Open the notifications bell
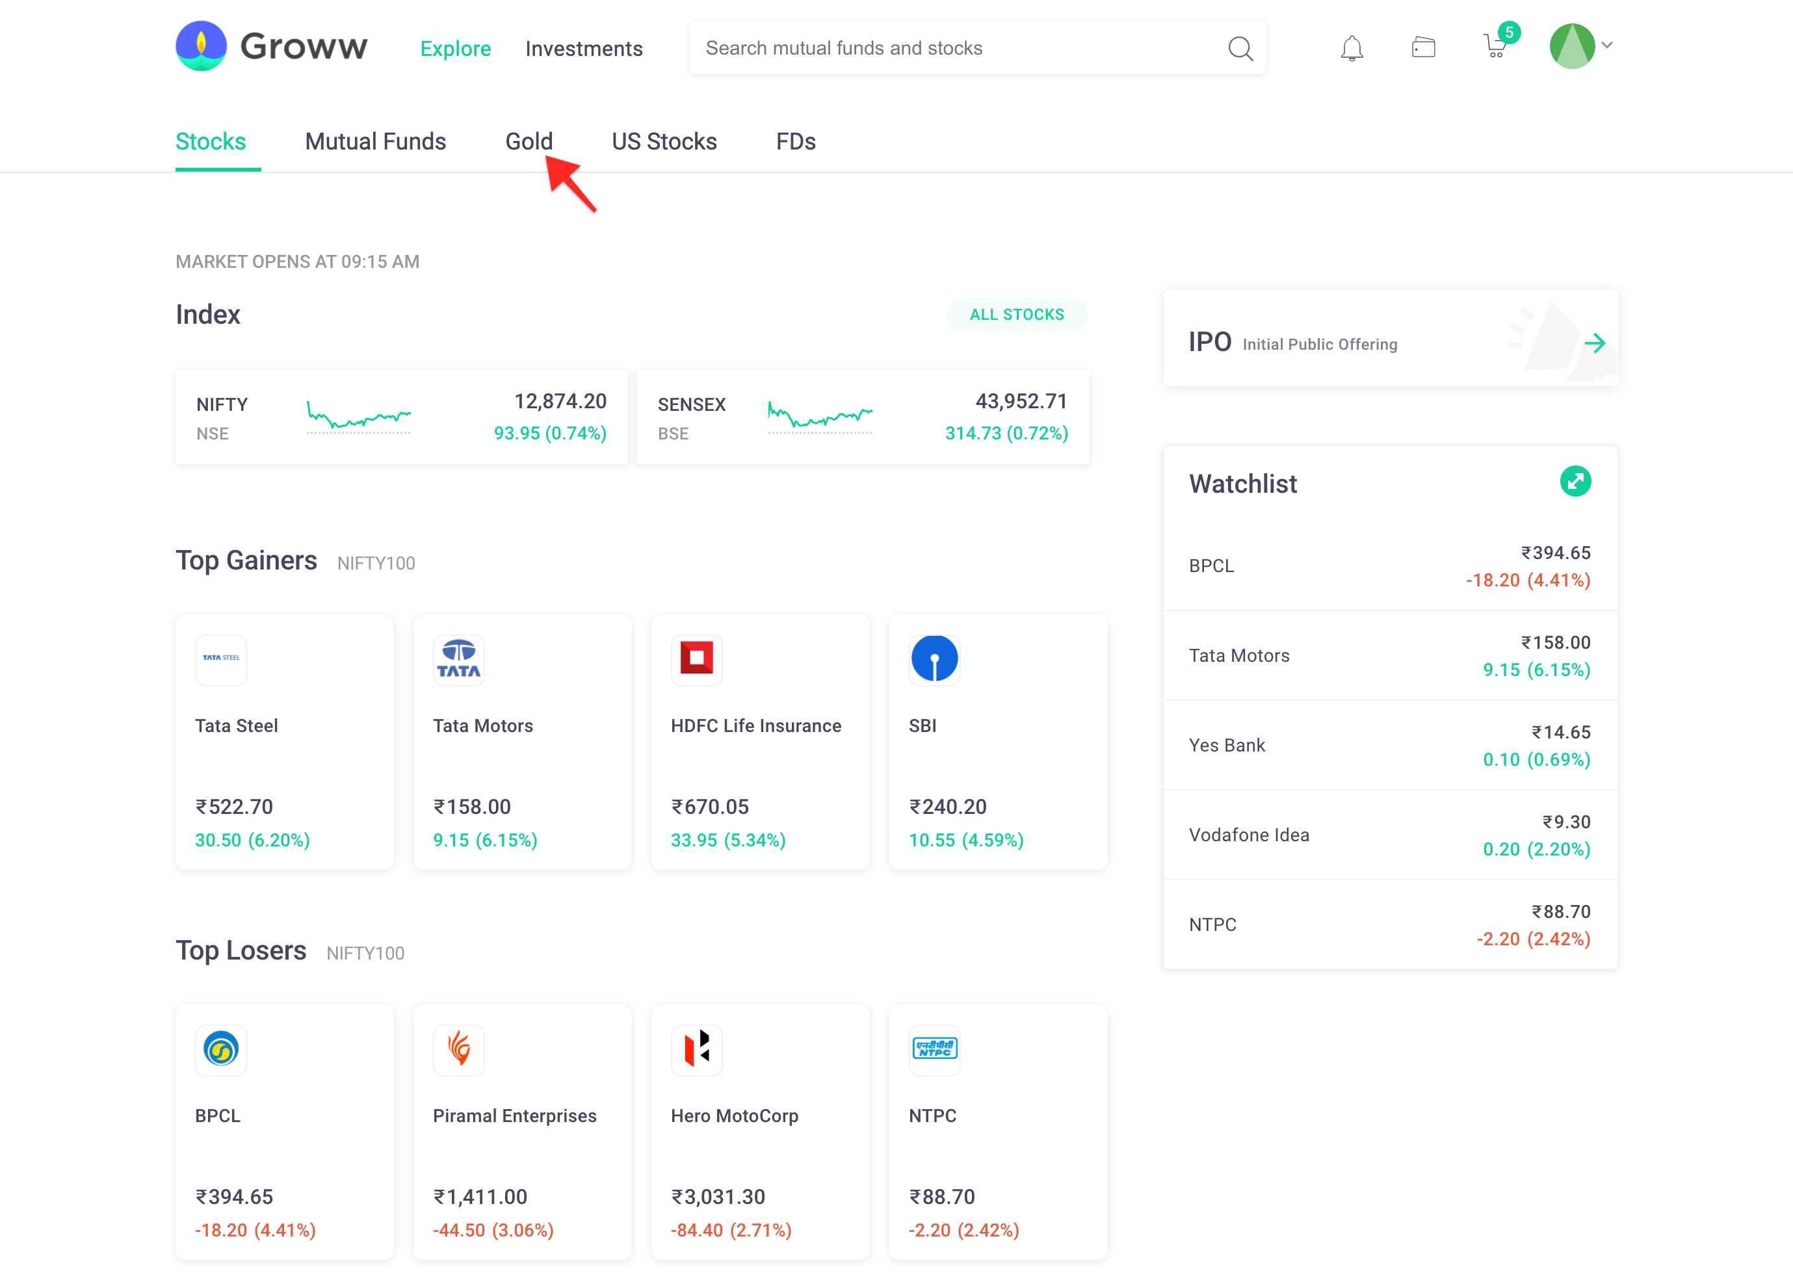 1352,48
